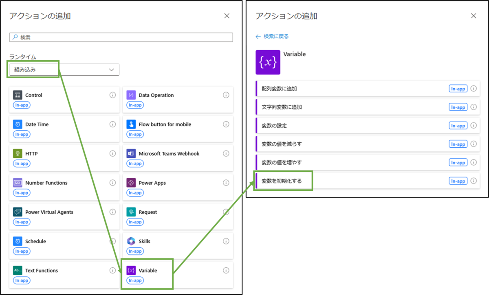Viewport: 489px width, 295px height.
Task: Click In-app badge under Control
Action: (22, 105)
